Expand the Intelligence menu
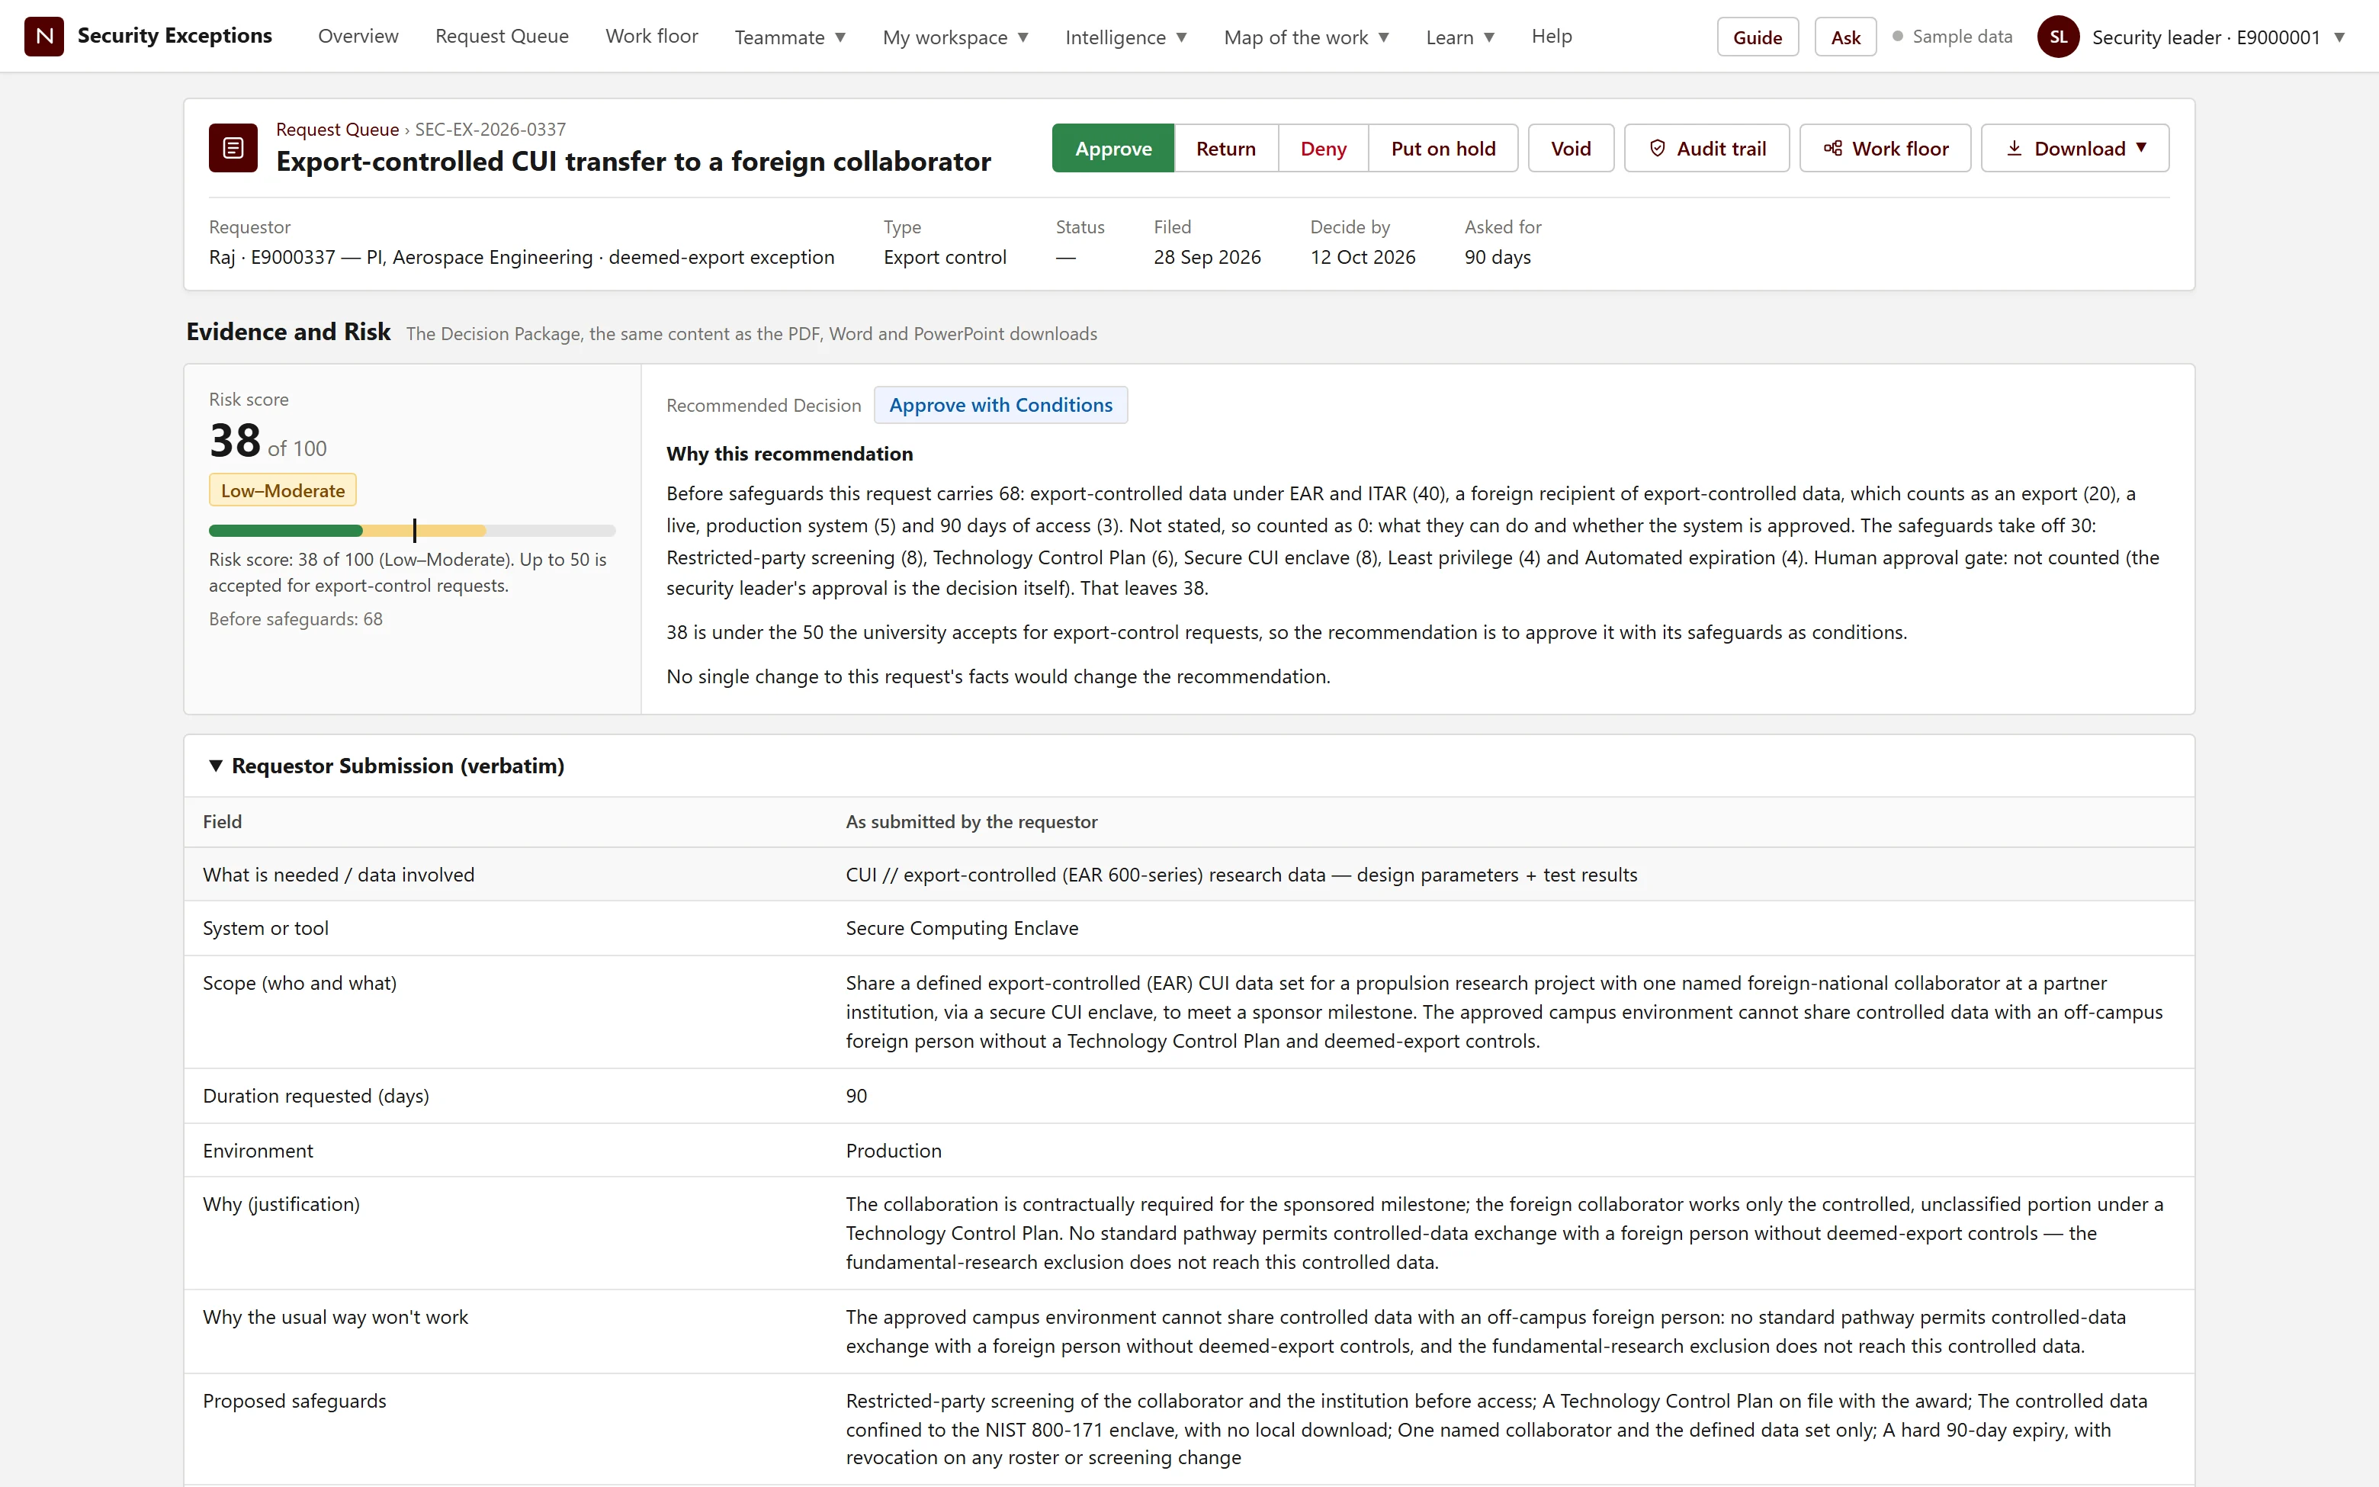Image resolution: width=2379 pixels, height=1487 pixels. point(1125,37)
